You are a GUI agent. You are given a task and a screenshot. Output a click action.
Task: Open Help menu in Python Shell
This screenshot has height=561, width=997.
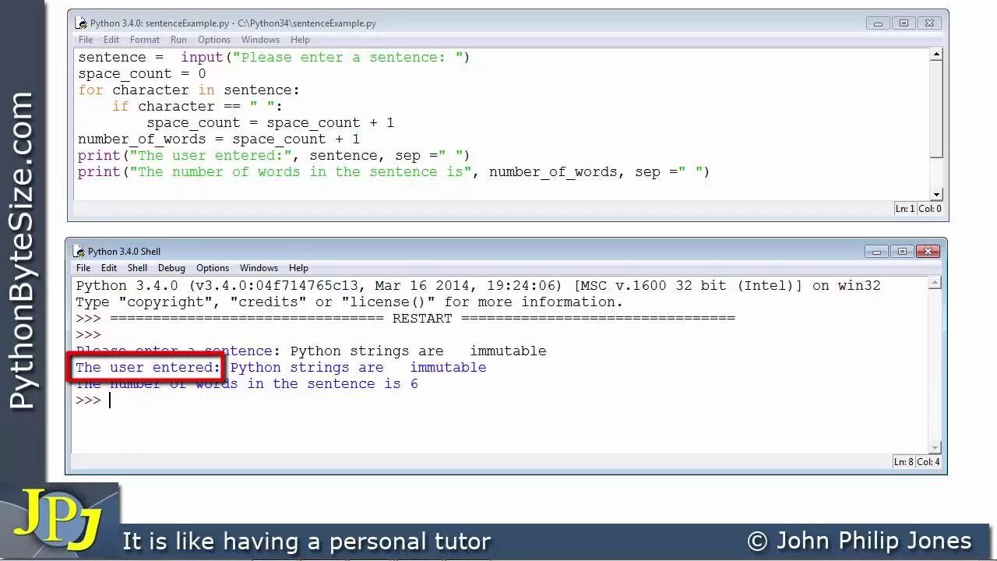pos(298,268)
